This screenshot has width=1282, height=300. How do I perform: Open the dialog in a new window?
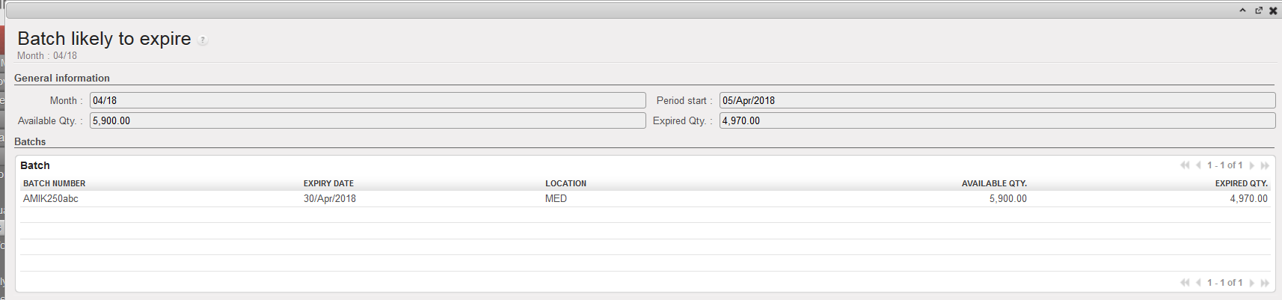[1258, 10]
